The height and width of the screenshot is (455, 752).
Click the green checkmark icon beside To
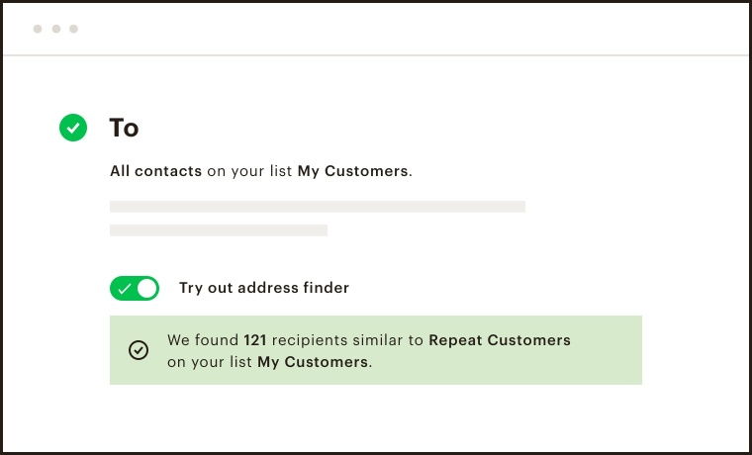[x=73, y=128]
